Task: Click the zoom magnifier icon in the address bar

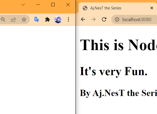Action: 3,19
